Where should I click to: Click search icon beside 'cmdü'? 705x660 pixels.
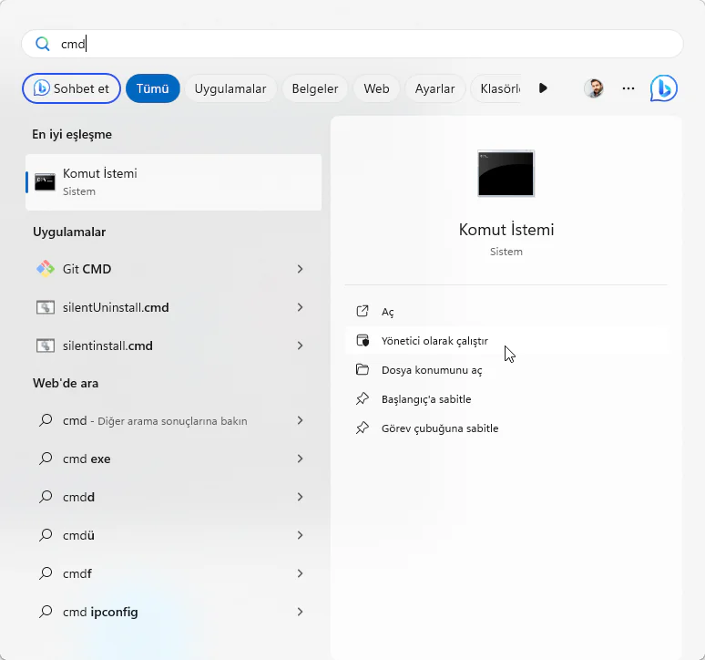(46, 535)
